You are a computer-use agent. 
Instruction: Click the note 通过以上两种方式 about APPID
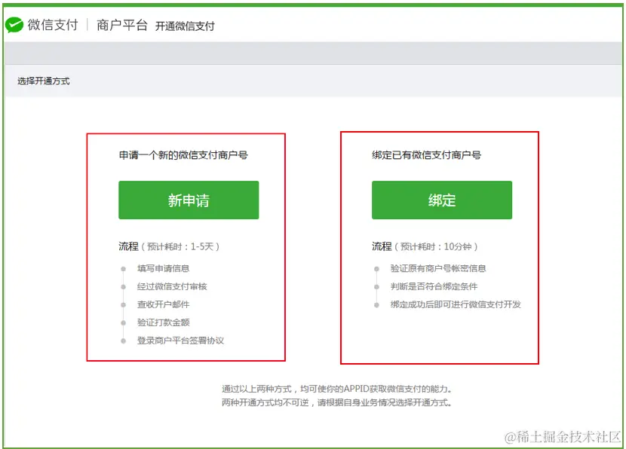(336, 389)
